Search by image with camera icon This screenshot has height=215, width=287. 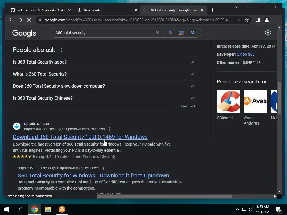[181, 33]
